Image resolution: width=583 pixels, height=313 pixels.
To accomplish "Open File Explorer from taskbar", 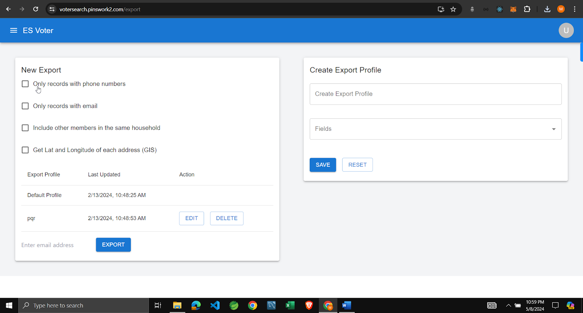I will (x=177, y=305).
